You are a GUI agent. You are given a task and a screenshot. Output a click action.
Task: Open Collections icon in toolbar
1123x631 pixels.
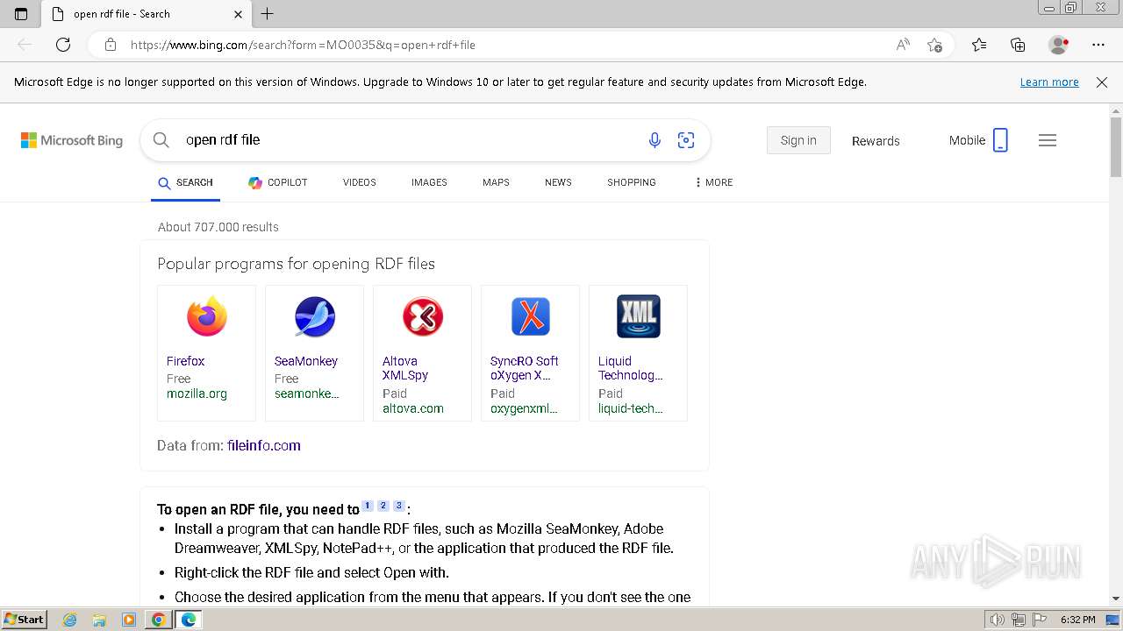coord(1018,45)
